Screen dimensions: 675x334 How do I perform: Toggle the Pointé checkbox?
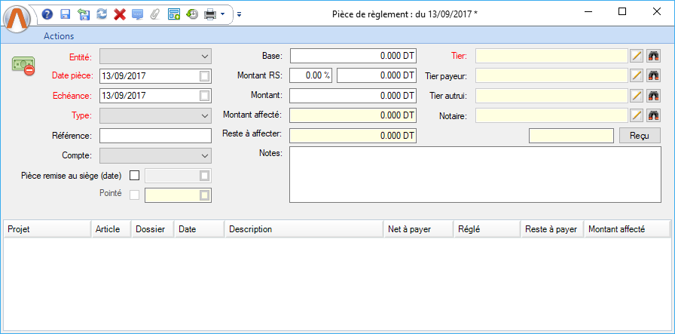click(135, 195)
